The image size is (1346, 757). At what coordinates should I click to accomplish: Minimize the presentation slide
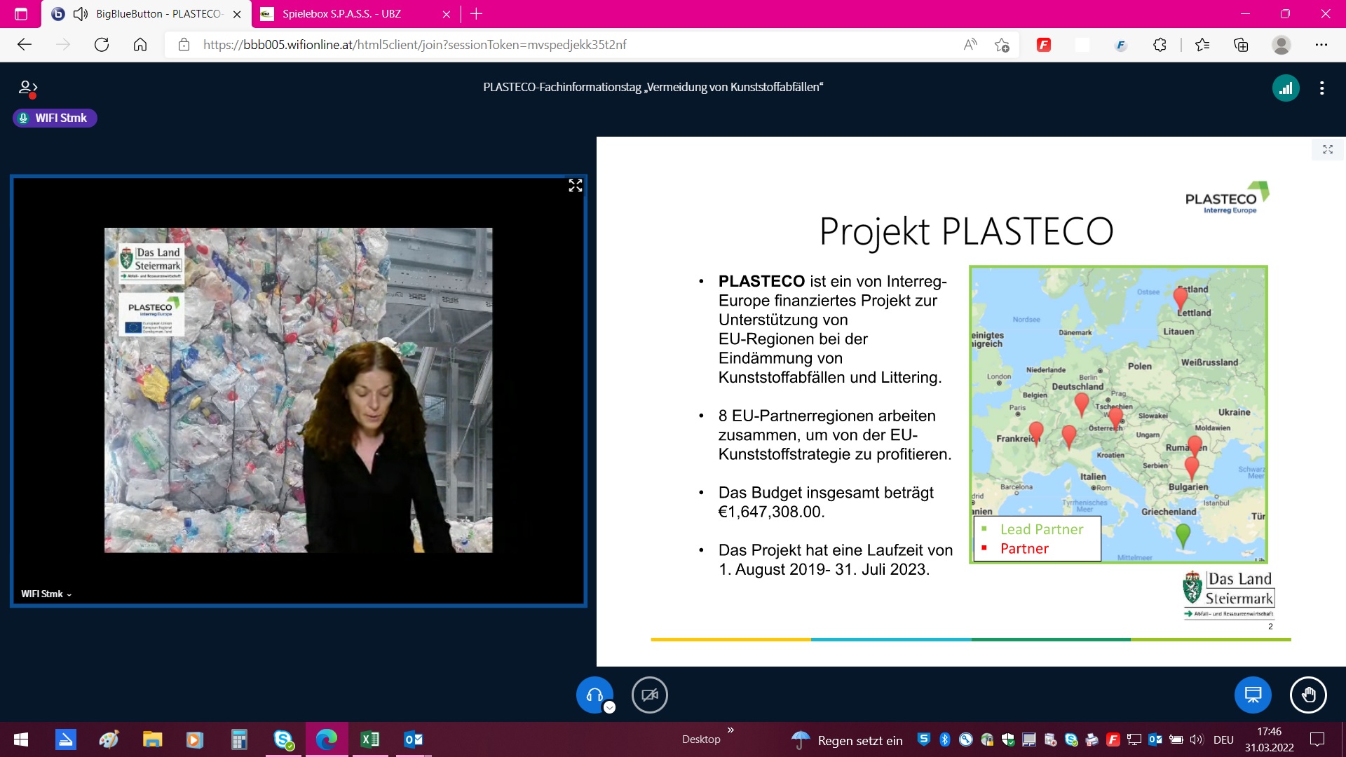point(1328,149)
